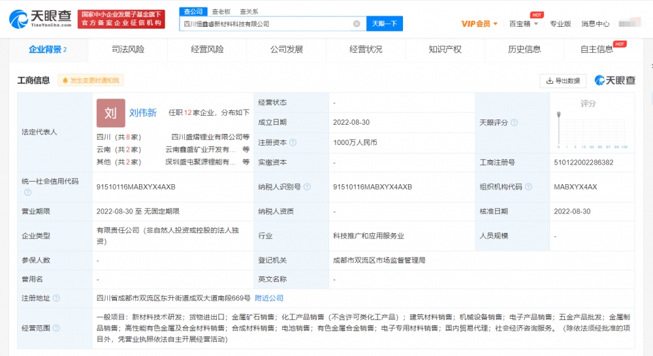Open the 专业版 link
Image resolution: width=653 pixels, height=356 pixels.
[560, 24]
